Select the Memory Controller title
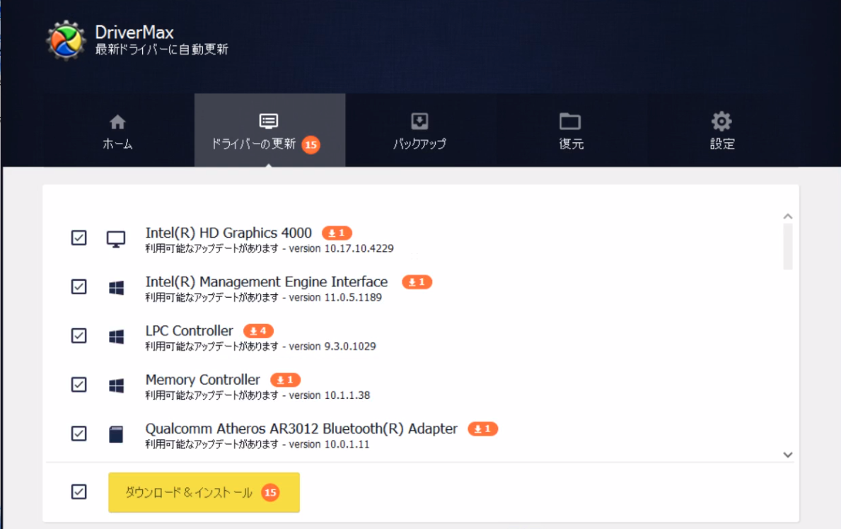841x529 pixels. coord(203,380)
